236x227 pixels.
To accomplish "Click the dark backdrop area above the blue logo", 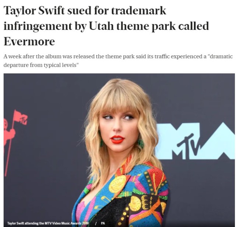I will [196, 98].
